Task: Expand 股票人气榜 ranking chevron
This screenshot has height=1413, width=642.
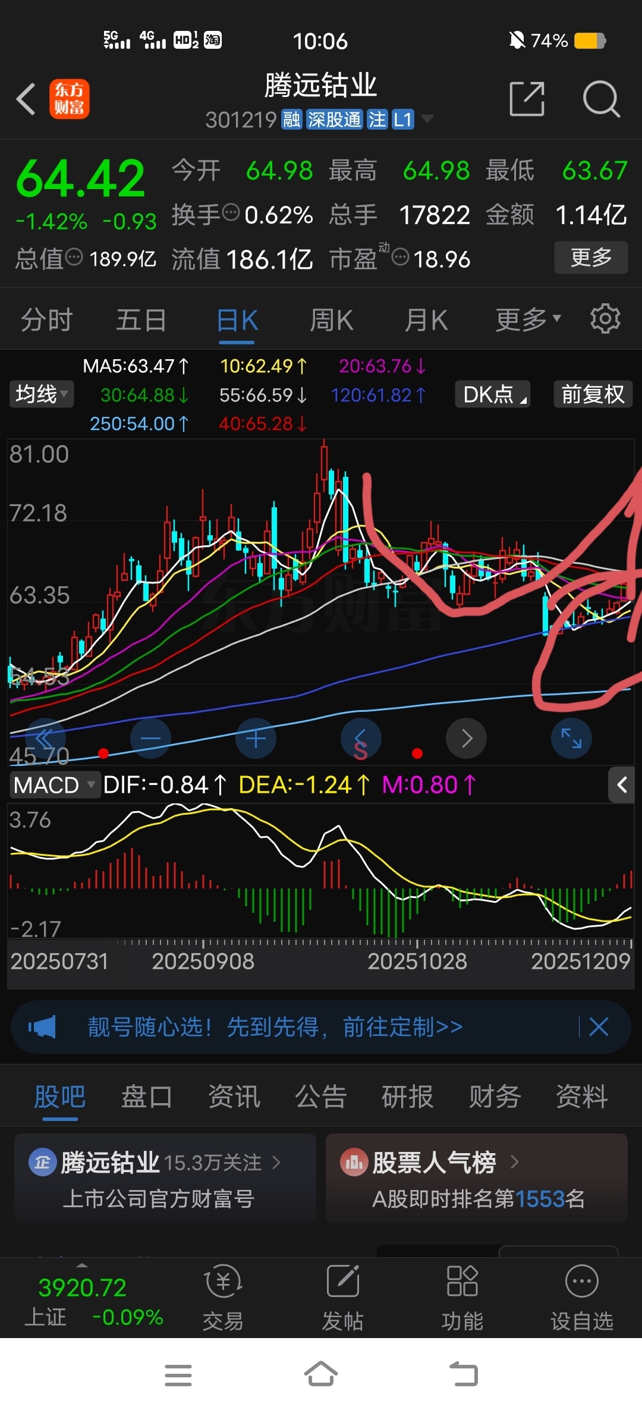Action: click(x=514, y=1162)
